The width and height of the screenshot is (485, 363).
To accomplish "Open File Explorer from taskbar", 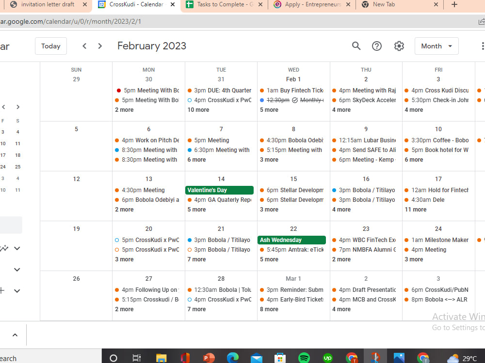I will [161, 358].
